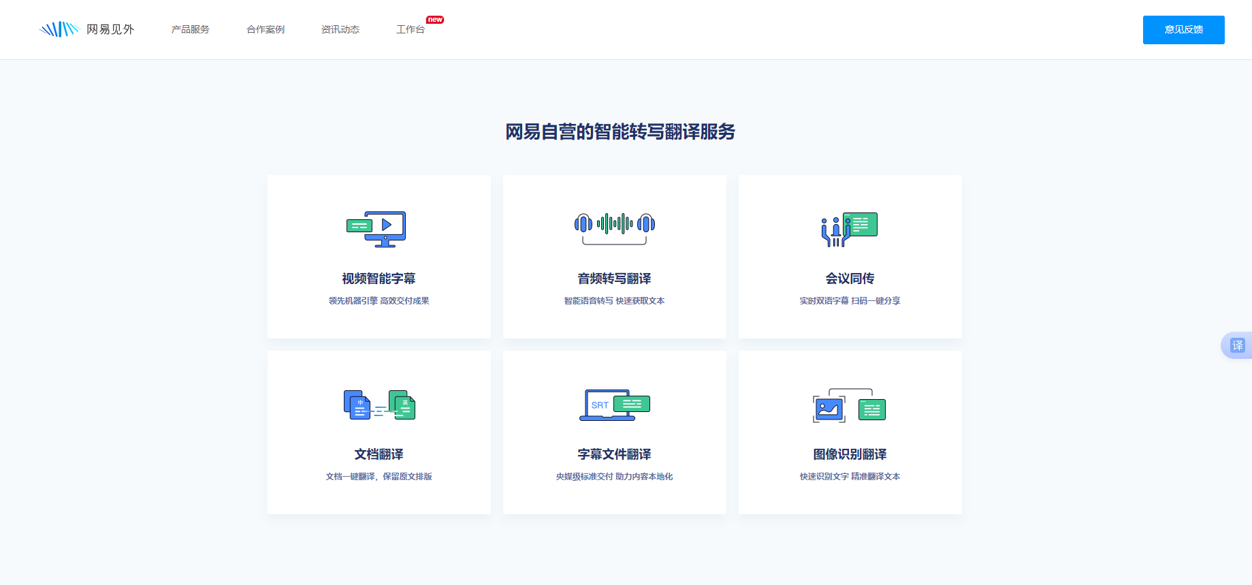Click text 领先机器引擎 高效交付成果
This screenshot has height=585, width=1252.
[379, 301]
